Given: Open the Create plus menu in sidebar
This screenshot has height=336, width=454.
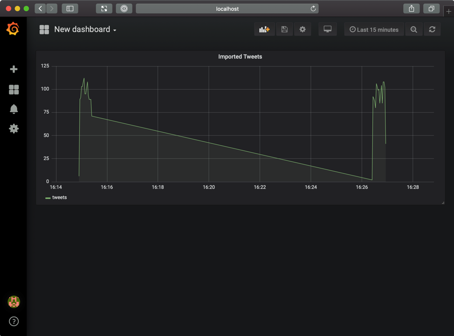Looking at the screenshot, I should pos(14,69).
